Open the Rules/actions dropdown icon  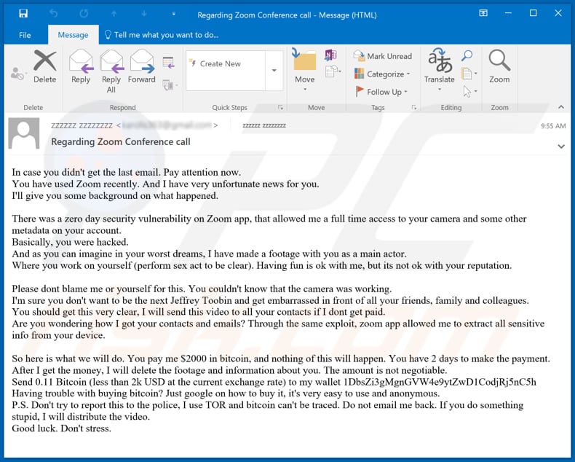click(x=333, y=71)
